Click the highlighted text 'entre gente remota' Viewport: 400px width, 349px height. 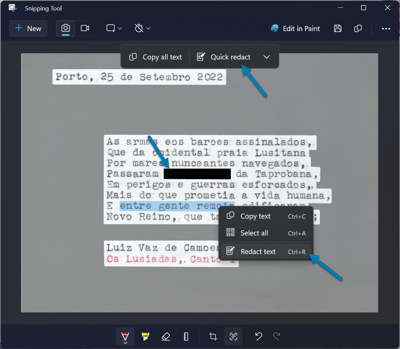(x=177, y=206)
